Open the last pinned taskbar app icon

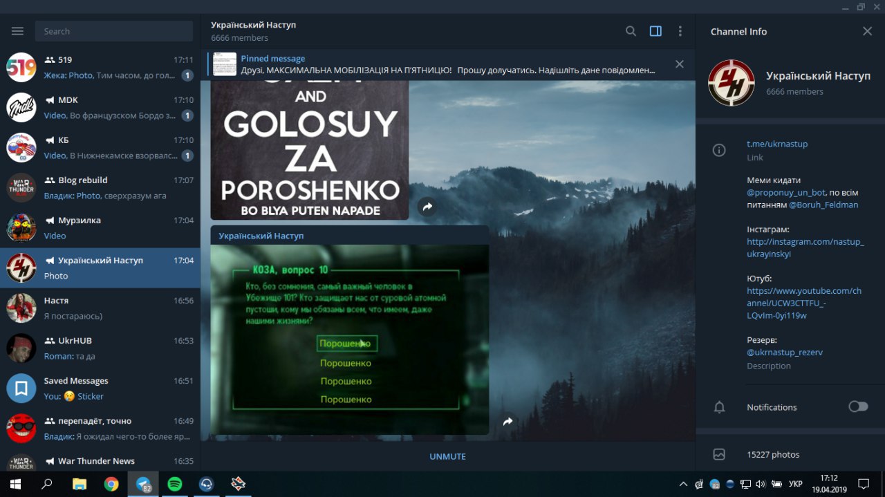point(238,484)
